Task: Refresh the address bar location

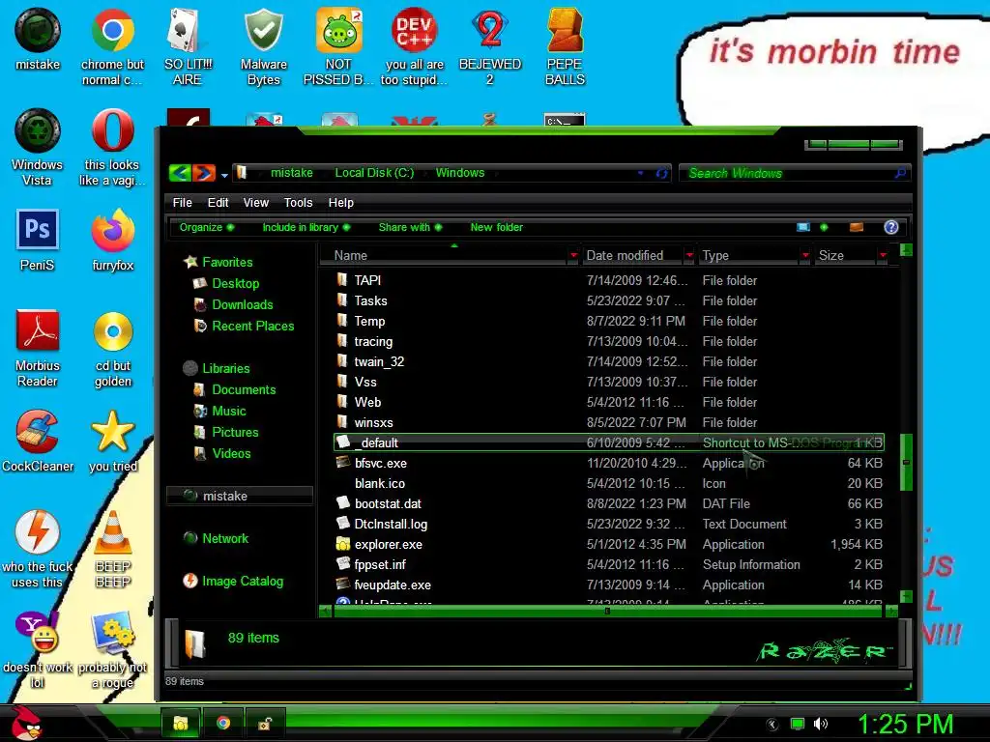Action: [x=661, y=173]
